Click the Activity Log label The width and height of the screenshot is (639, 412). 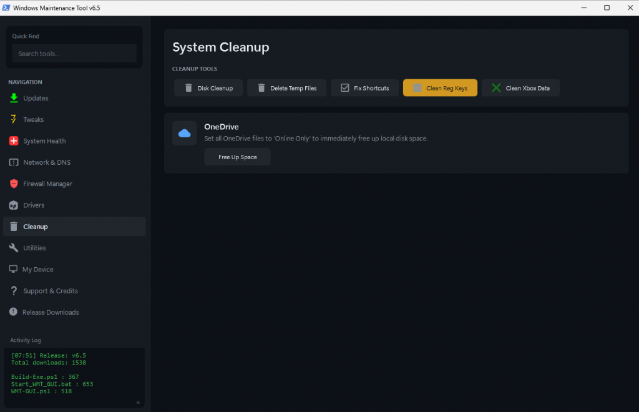point(25,340)
